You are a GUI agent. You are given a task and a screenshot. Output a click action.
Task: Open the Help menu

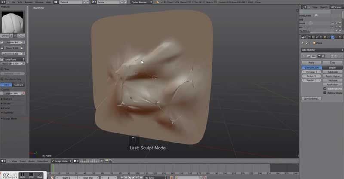click(x=48, y=2)
